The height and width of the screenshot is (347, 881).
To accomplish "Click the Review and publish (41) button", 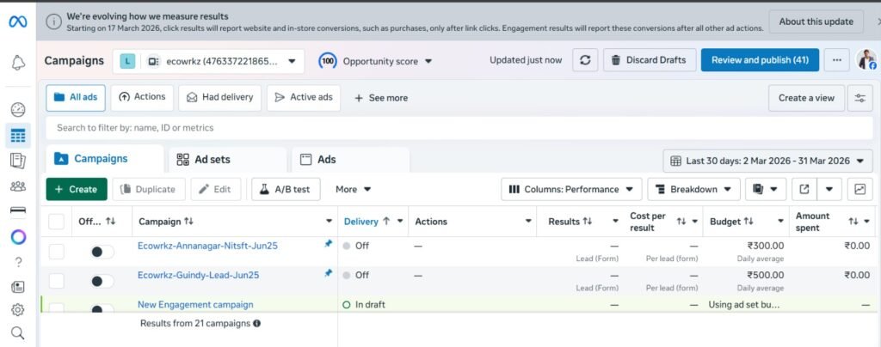I will click(760, 60).
